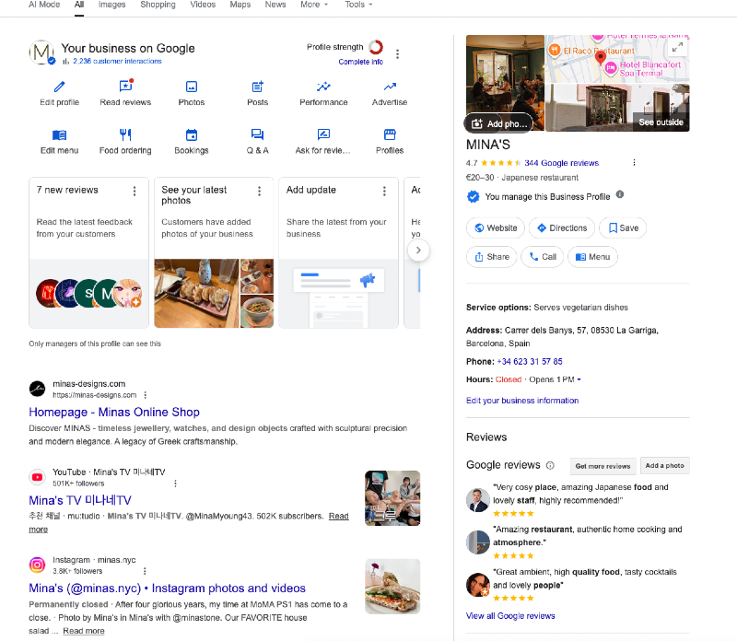
Task: Open three-dot menu on 7 new reviews card
Action: click(135, 191)
